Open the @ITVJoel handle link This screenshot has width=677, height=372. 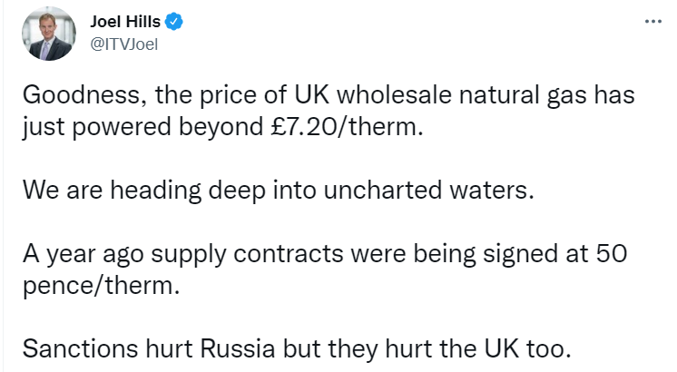pos(125,44)
